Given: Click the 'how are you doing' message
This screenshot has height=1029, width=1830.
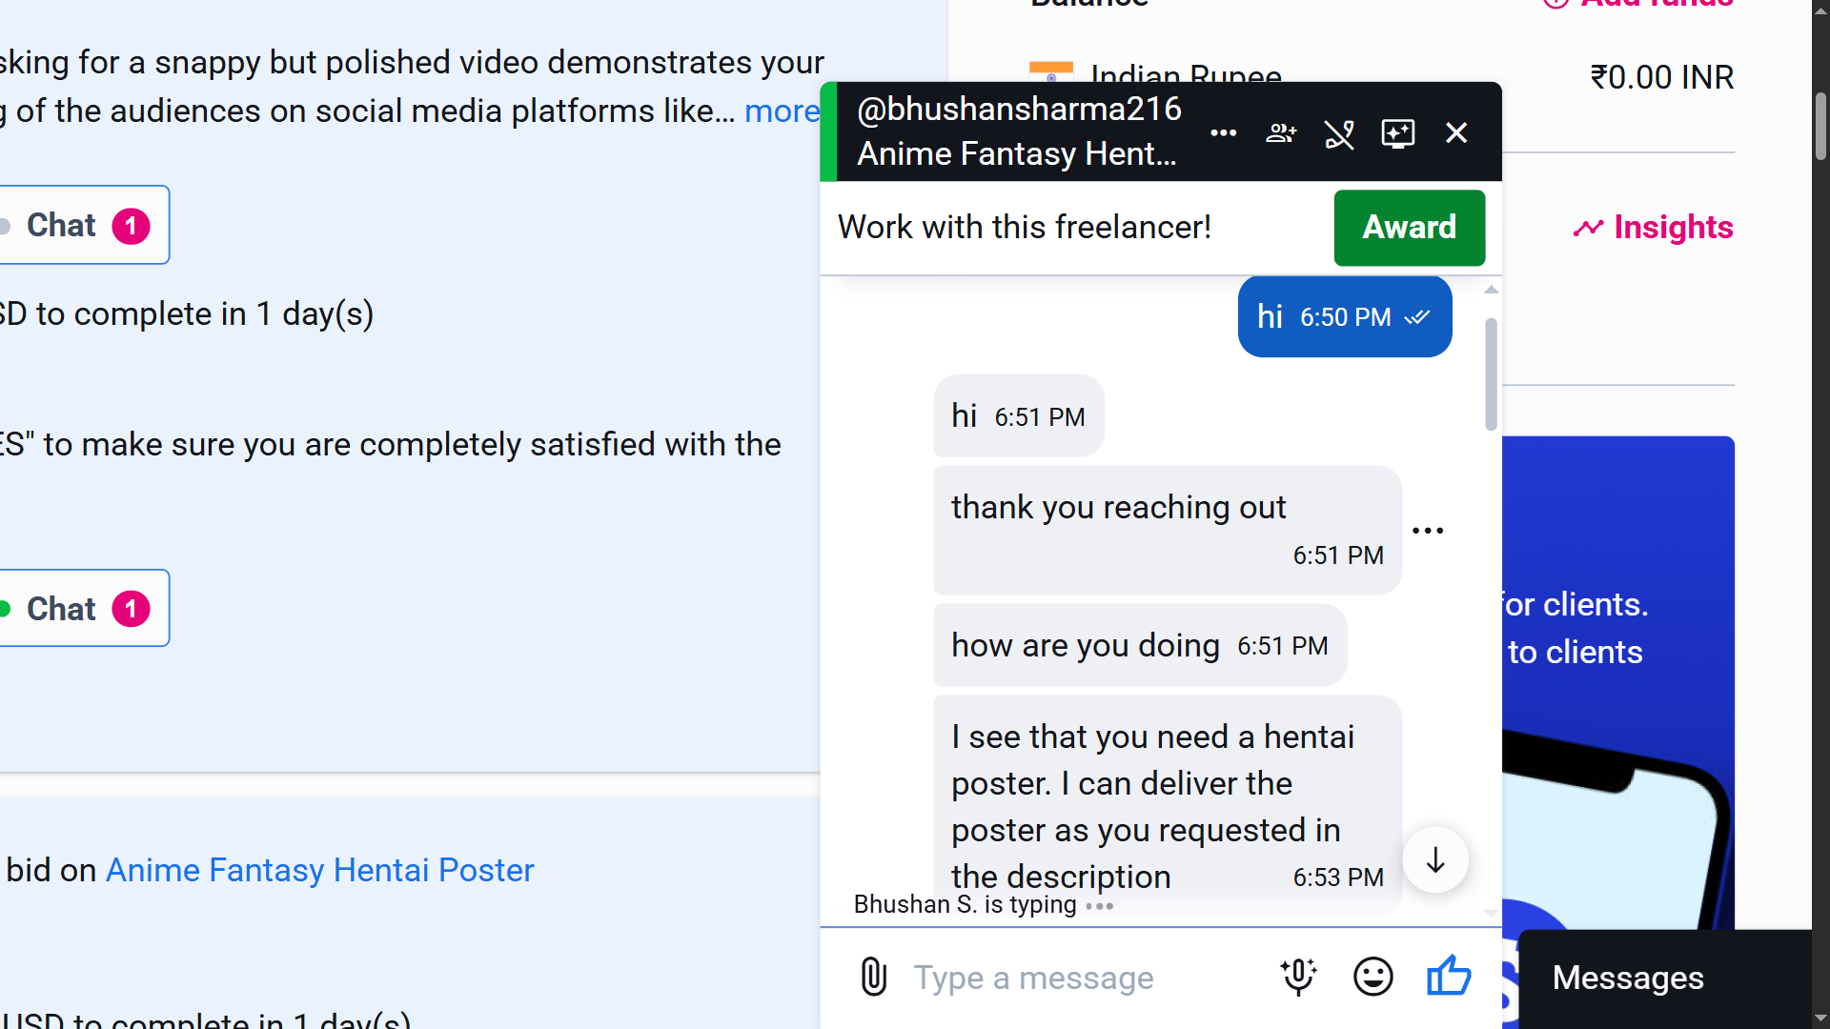Looking at the screenshot, I should pyautogui.click(x=1140, y=646).
